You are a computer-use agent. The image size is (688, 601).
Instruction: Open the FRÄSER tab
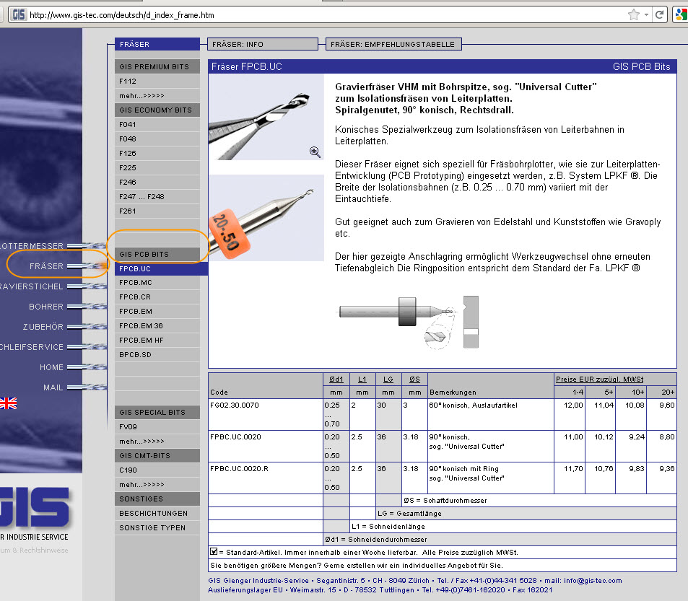click(157, 44)
